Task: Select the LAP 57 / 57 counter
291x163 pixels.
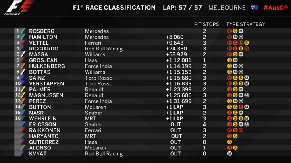Action: pos(182,8)
